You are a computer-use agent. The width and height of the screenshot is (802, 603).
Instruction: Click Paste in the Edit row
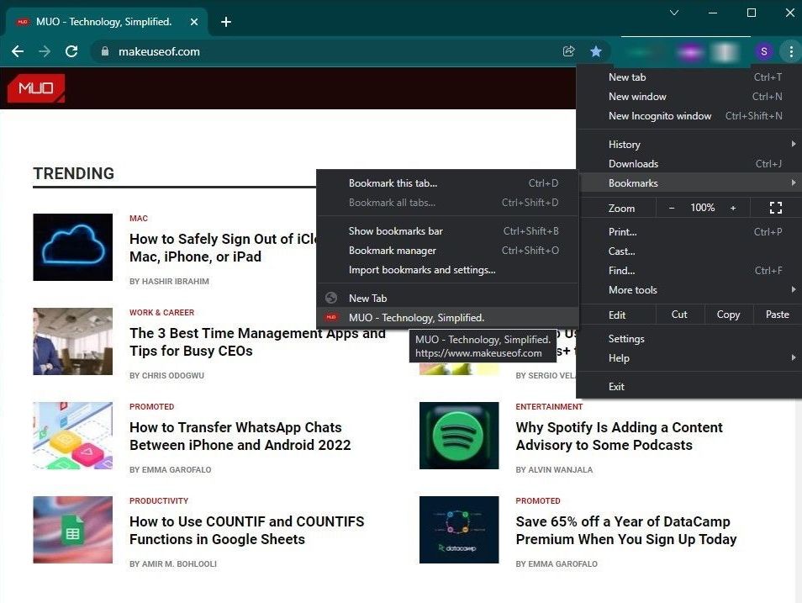778,315
